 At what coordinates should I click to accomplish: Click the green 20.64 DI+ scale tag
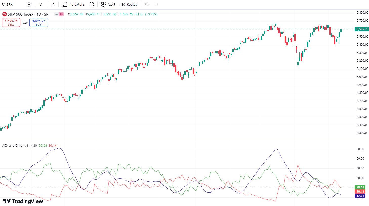360,187
